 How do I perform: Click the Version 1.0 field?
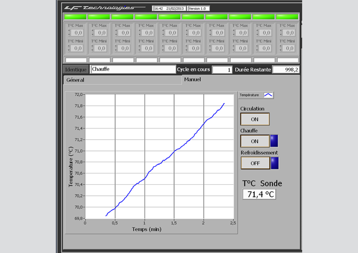(199, 8)
